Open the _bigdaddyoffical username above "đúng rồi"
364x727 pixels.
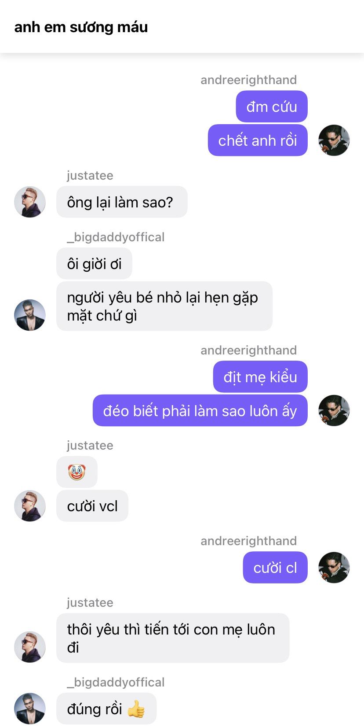tap(116, 682)
